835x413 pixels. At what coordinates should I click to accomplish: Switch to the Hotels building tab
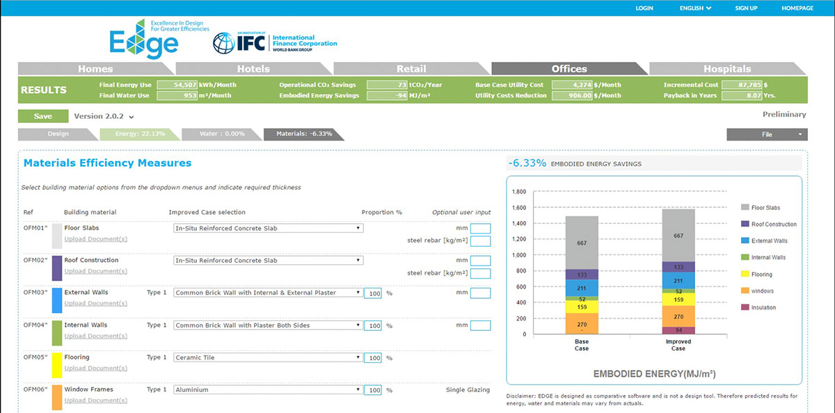pyautogui.click(x=253, y=69)
